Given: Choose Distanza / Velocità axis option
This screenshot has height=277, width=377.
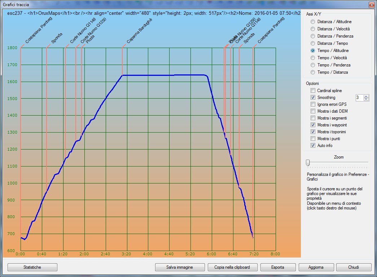Looking at the screenshot, I should (313, 29).
